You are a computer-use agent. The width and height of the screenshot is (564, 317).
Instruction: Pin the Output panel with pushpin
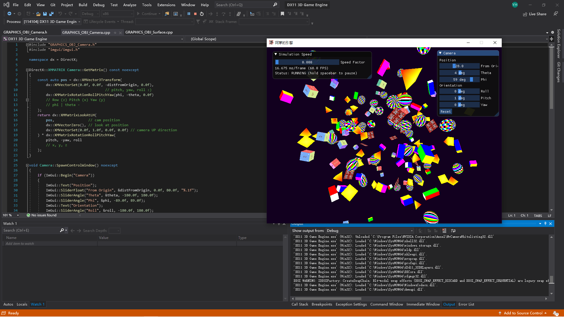point(545,224)
